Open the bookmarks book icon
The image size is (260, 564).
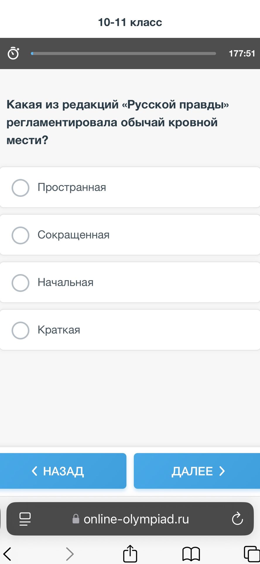point(191,554)
